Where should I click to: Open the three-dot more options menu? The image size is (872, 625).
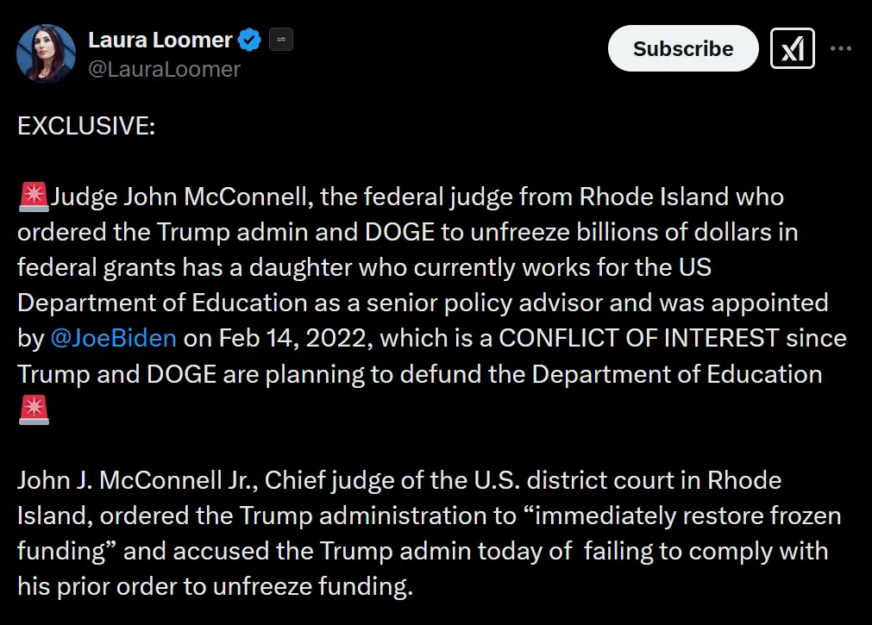841,48
